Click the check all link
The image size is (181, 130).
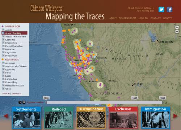pyautogui.click(x=6, y=94)
